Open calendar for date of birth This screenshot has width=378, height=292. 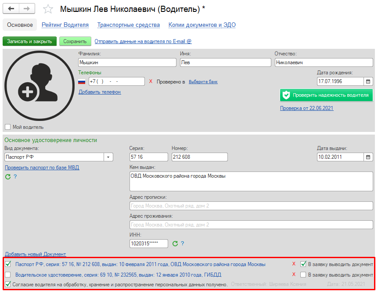click(368, 81)
